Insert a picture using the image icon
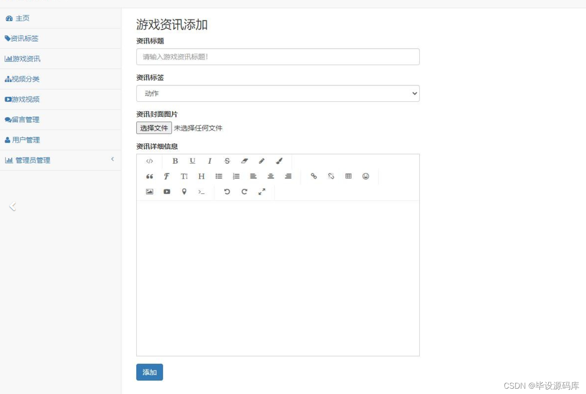The height and width of the screenshot is (394, 586). 149,191
